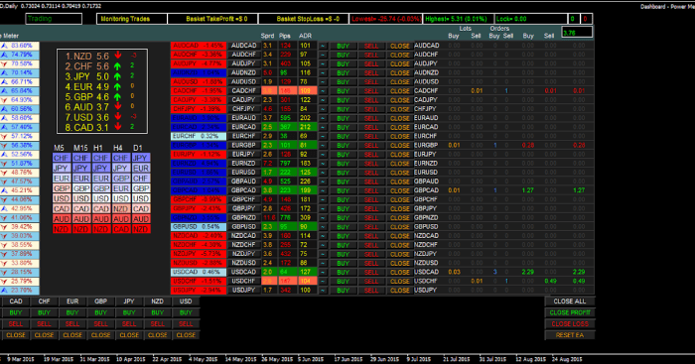Click CLOSE ALL button
The height and width of the screenshot is (364, 695).
570,302
